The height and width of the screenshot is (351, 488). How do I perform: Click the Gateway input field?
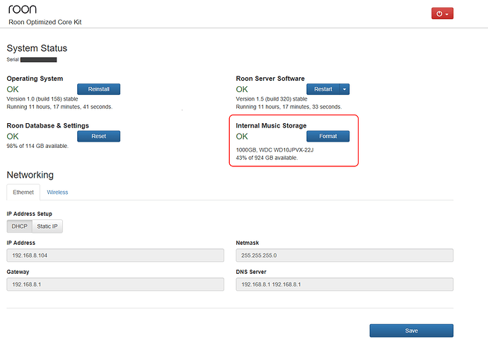[x=115, y=284]
